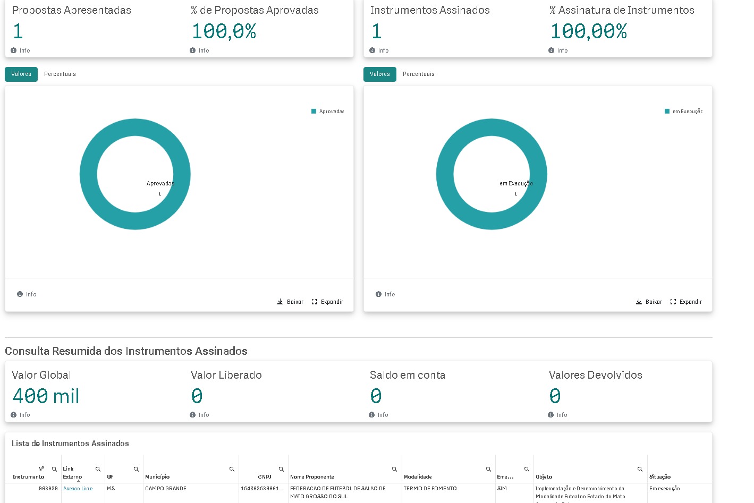Select Valores tab above Aprovadas chart
This screenshot has width=754, height=503.
click(21, 74)
